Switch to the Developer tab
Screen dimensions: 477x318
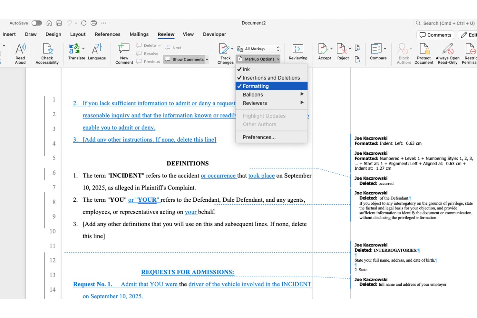tap(214, 34)
